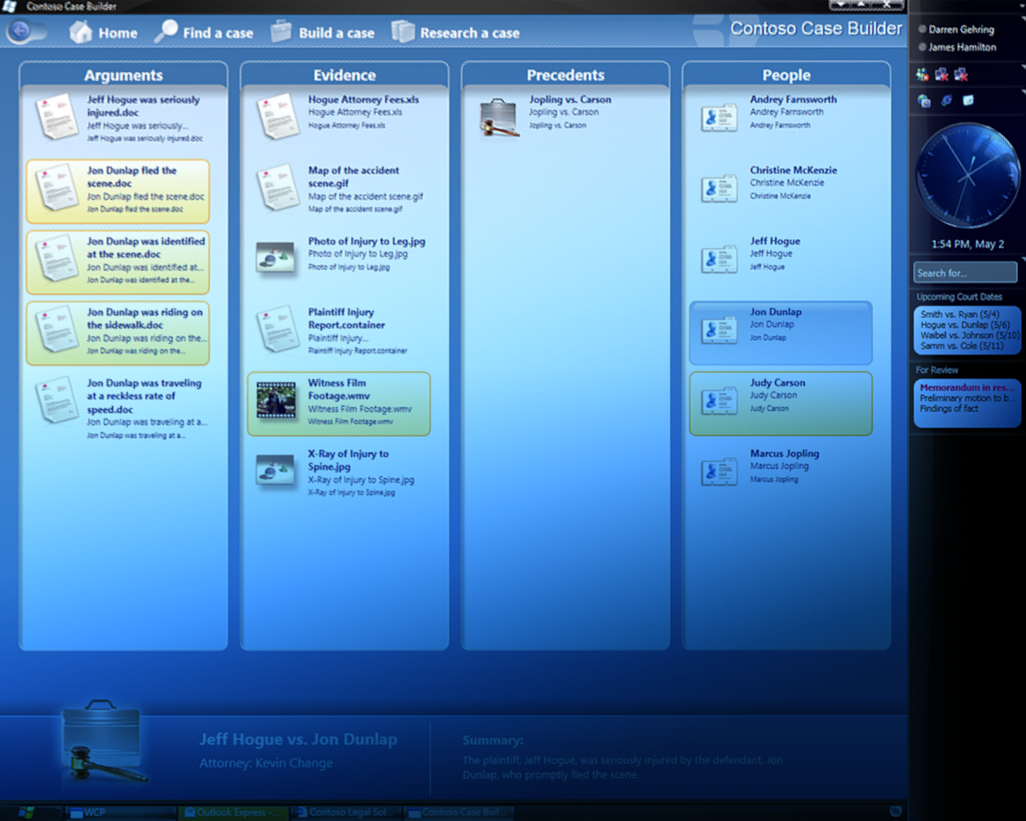
Task: Click the Arguments column header
Action: pyautogui.click(x=123, y=75)
